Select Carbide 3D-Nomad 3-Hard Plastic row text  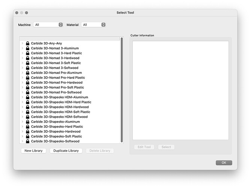pyautogui.click(x=57, y=53)
